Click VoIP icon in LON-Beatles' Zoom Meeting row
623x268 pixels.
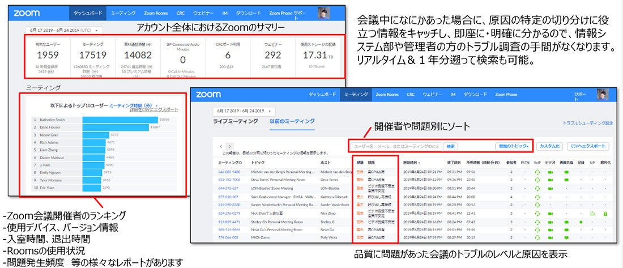coord(537,188)
